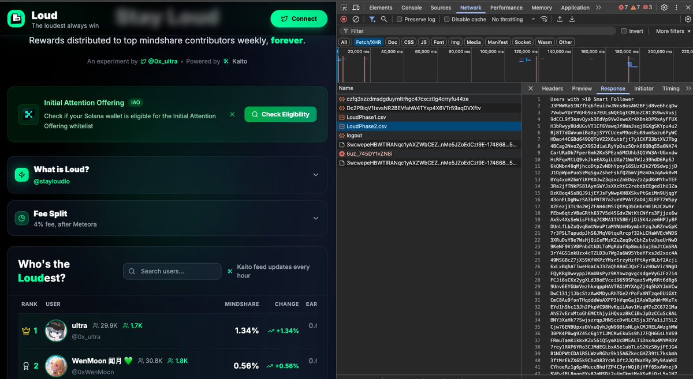Switch to the Elements tab
This screenshot has height=379, width=693.
pos(381,7)
